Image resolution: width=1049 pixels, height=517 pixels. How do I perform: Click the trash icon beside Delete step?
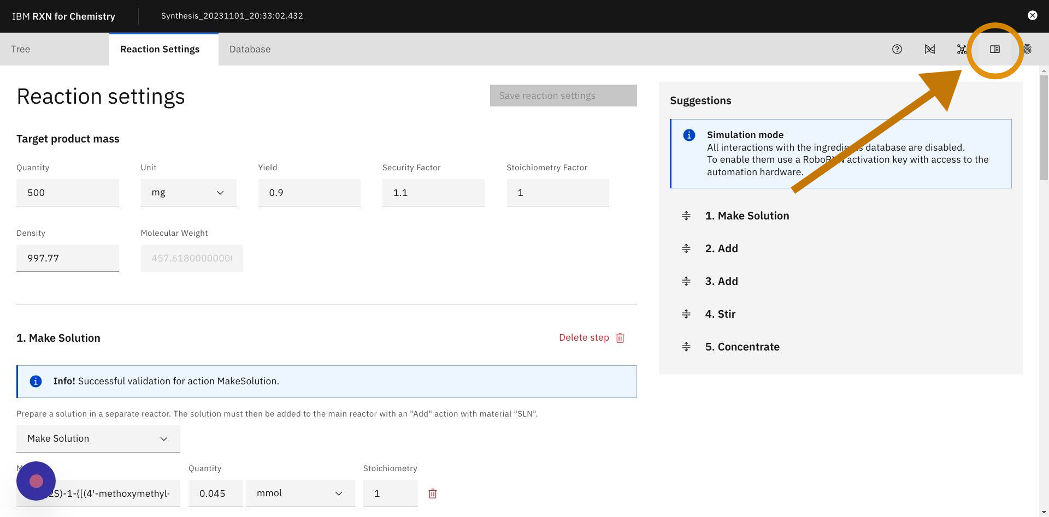click(x=620, y=338)
